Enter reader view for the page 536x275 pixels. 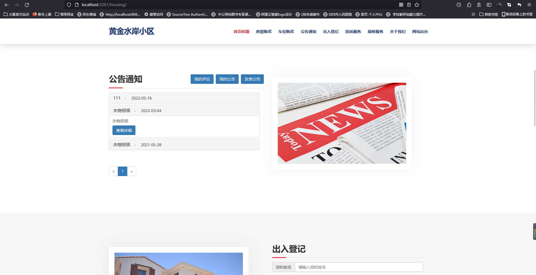(x=409, y=5)
